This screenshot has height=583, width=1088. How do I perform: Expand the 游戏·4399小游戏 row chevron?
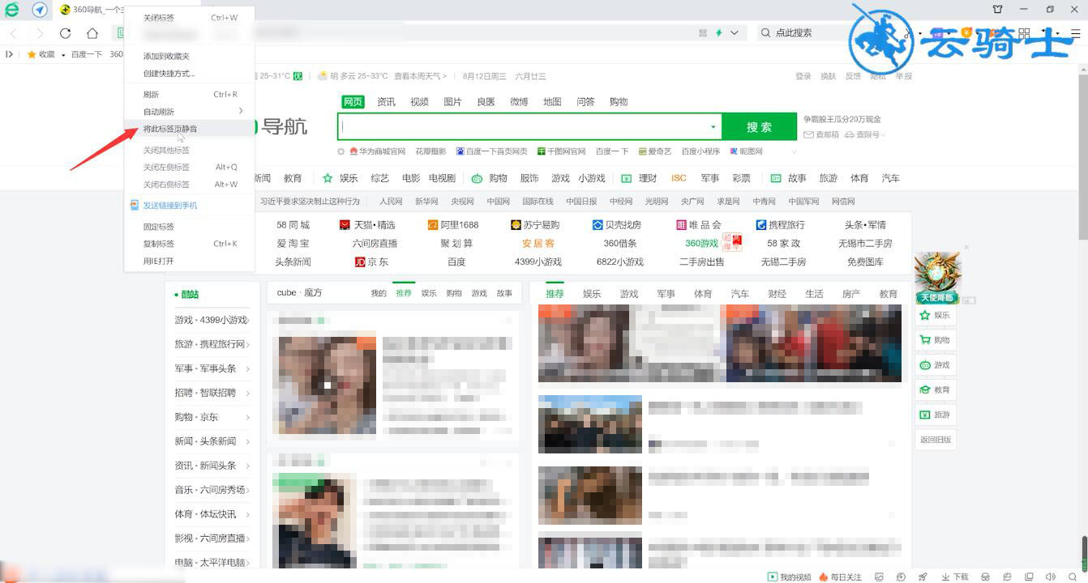point(247,321)
